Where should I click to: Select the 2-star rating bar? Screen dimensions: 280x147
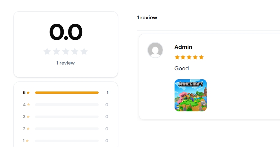click(x=67, y=129)
